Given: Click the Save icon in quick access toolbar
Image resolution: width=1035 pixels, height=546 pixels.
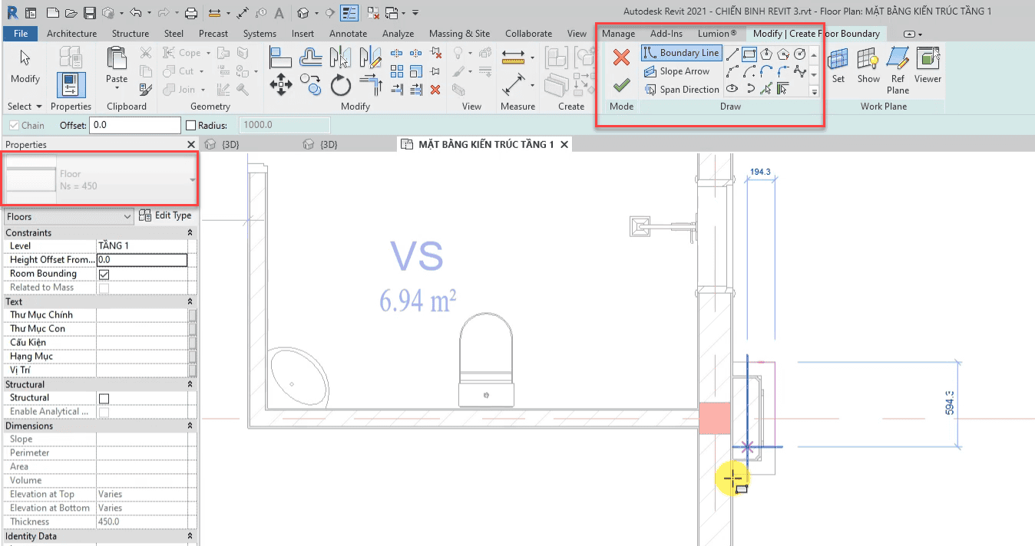Looking at the screenshot, I should 89,13.
